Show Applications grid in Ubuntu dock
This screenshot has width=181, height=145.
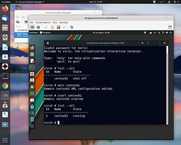[x=5, y=140]
